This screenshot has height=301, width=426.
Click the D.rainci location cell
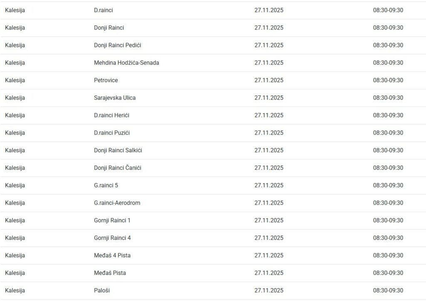(x=103, y=10)
